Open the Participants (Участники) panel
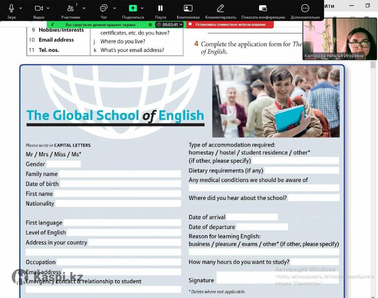 click(71, 8)
